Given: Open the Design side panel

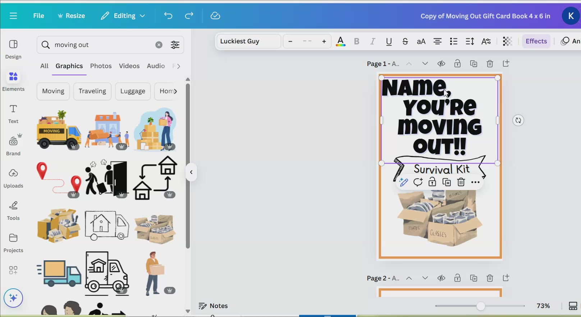Looking at the screenshot, I should 13,49.
